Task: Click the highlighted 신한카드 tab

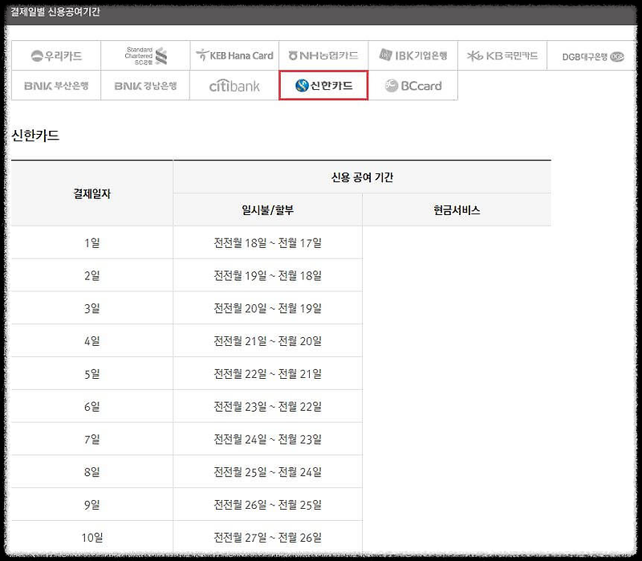Action: click(x=323, y=85)
